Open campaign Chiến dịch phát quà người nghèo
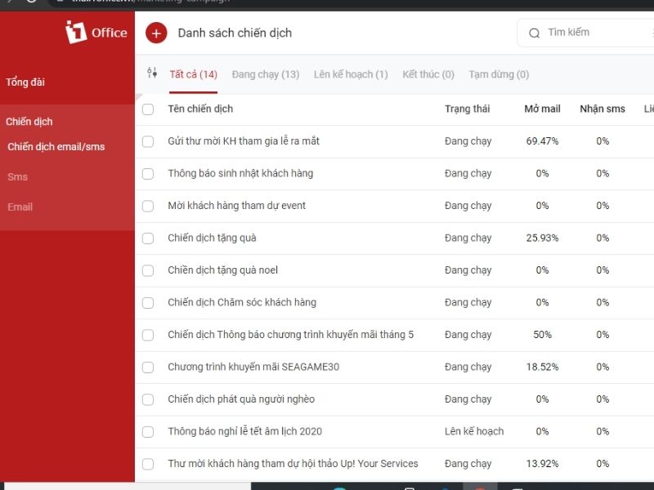Image resolution: width=654 pixels, height=490 pixels. [x=241, y=399]
